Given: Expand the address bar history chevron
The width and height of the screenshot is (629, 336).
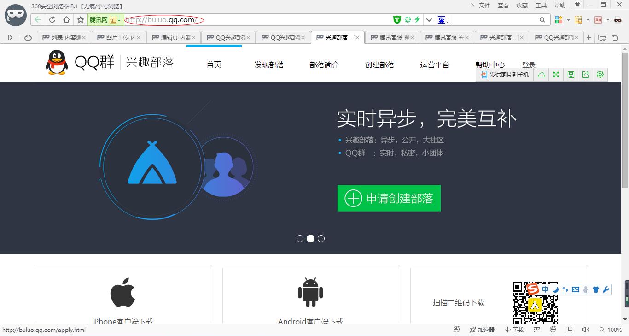Looking at the screenshot, I should coord(429,20).
